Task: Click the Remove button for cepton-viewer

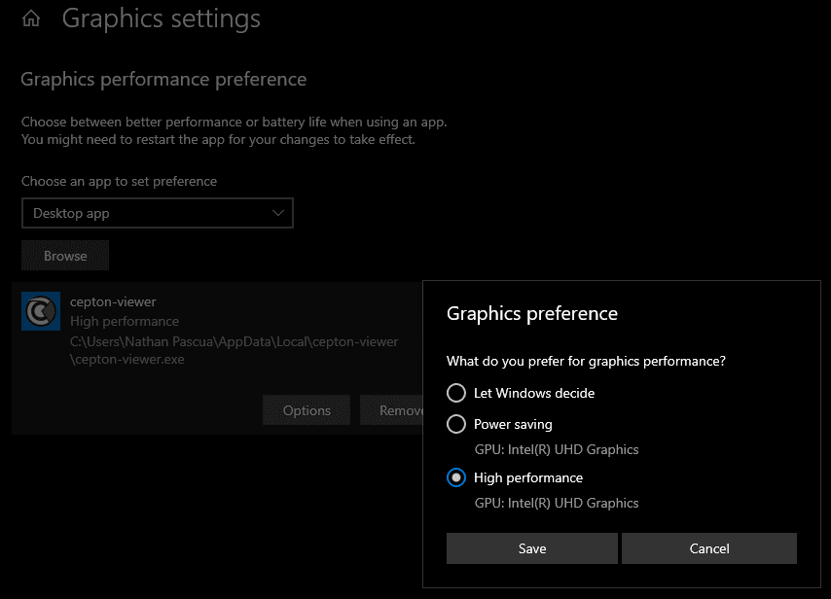Action: tap(392, 410)
